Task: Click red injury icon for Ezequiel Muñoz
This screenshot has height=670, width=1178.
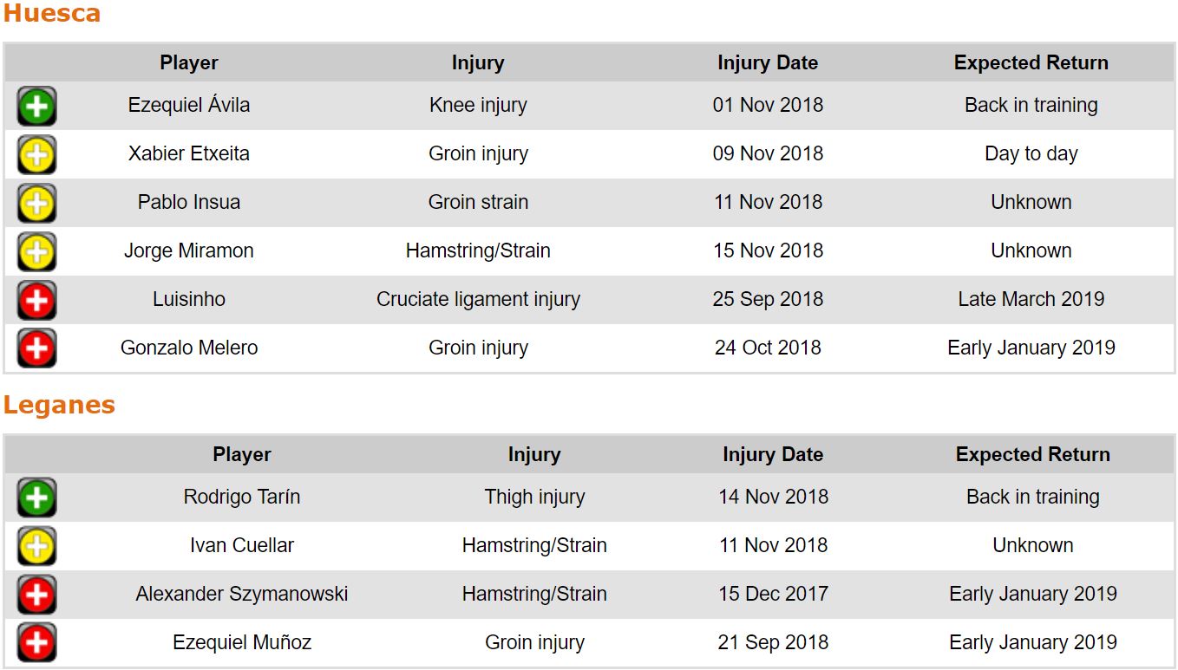Action: [x=36, y=644]
